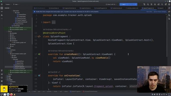171x96 pixels.
Task: Click the editor vertical scrollbar
Action: [167, 36]
